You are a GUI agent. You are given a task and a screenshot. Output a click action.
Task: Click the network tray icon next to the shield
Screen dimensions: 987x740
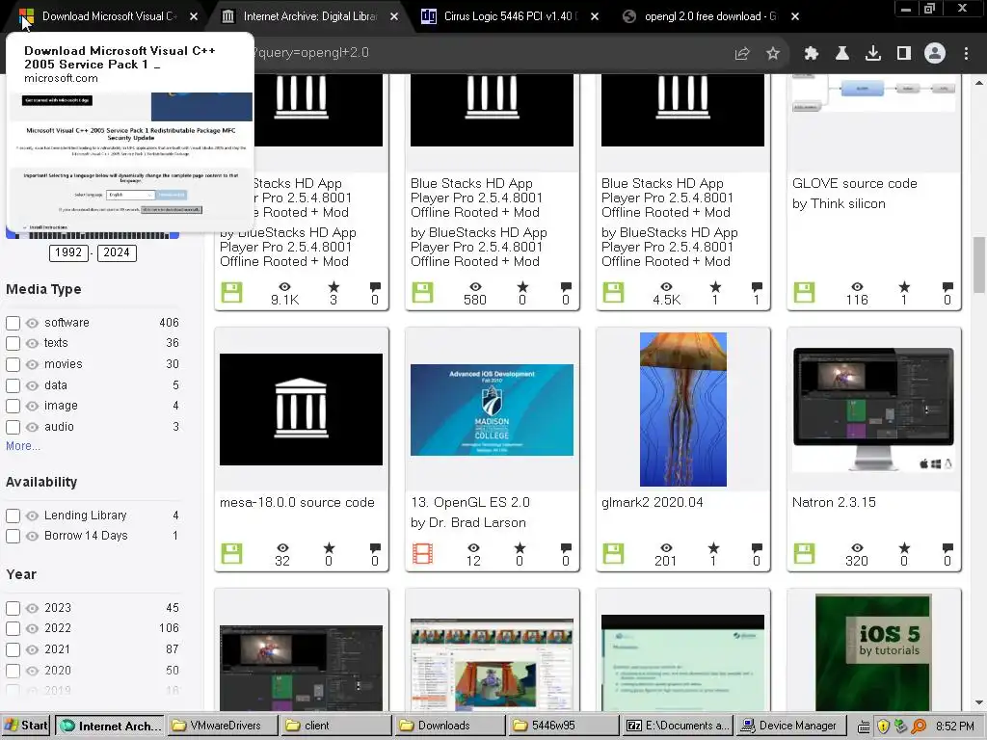(900, 727)
